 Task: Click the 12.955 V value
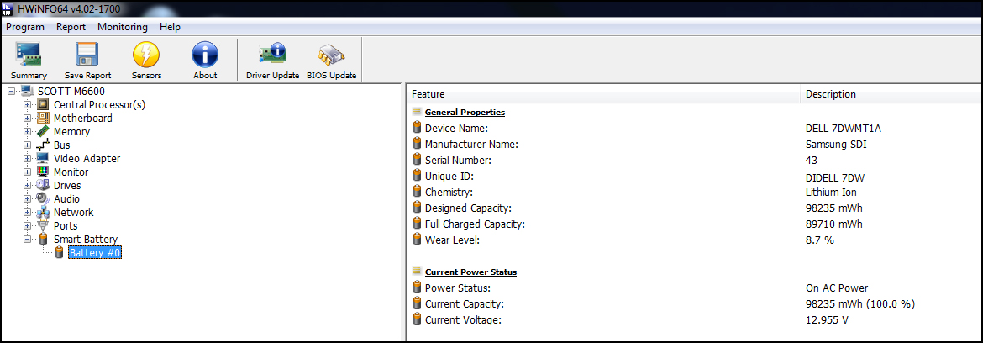click(827, 319)
